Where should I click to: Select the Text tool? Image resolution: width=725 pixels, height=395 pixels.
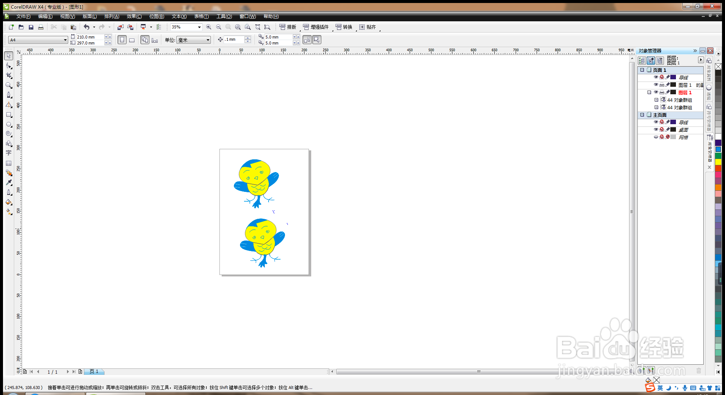point(9,153)
